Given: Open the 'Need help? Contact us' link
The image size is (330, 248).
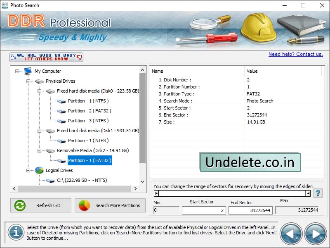Looking at the screenshot, I should click(295, 54).
